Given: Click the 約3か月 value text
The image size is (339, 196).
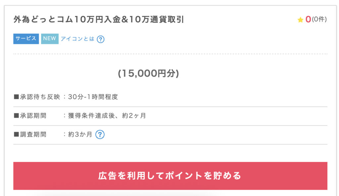Looking at the screenshot, I should click(80, 135).
